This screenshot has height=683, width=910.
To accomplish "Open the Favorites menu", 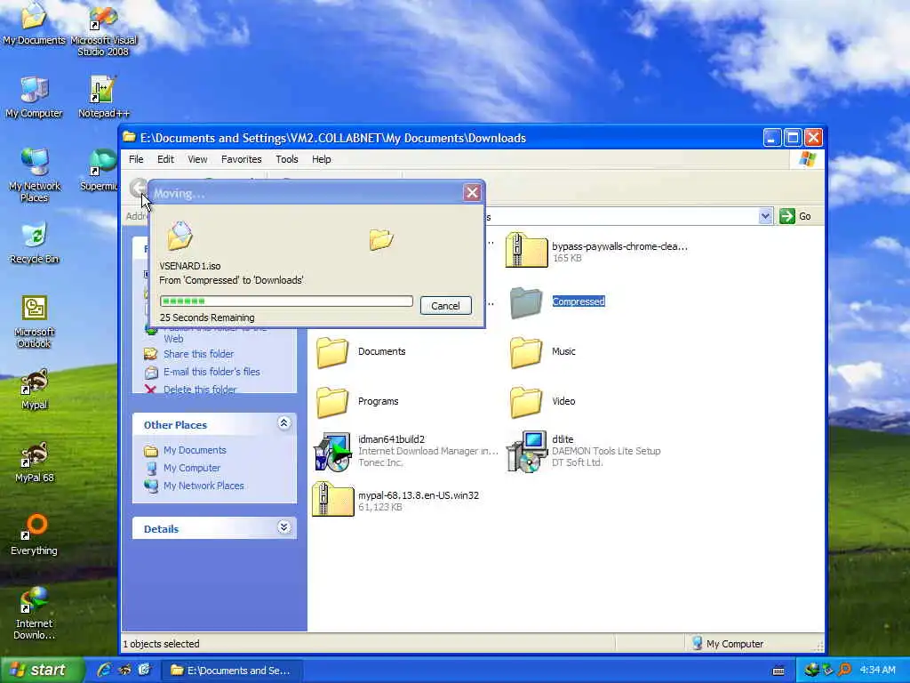I will [242, 159].
